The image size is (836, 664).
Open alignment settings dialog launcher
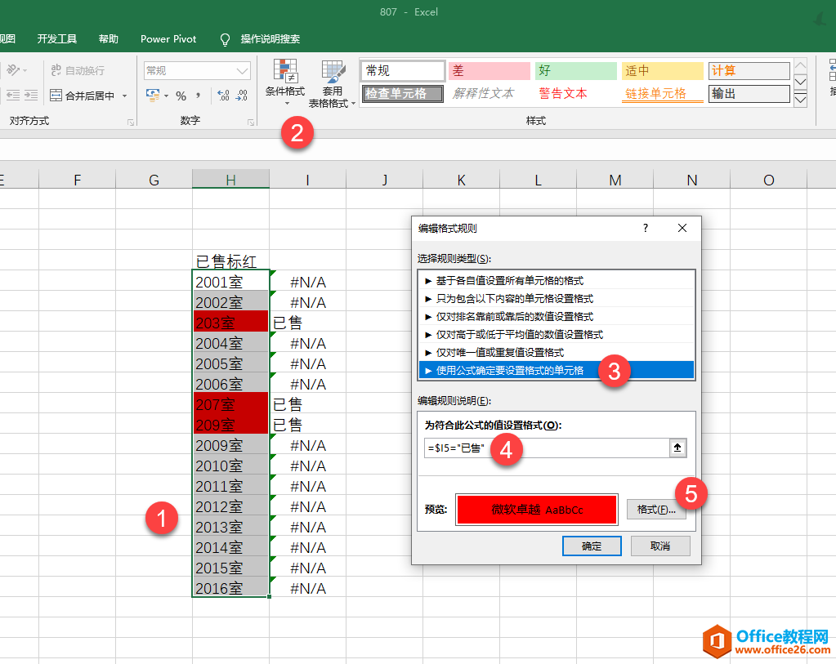[131, 122]
